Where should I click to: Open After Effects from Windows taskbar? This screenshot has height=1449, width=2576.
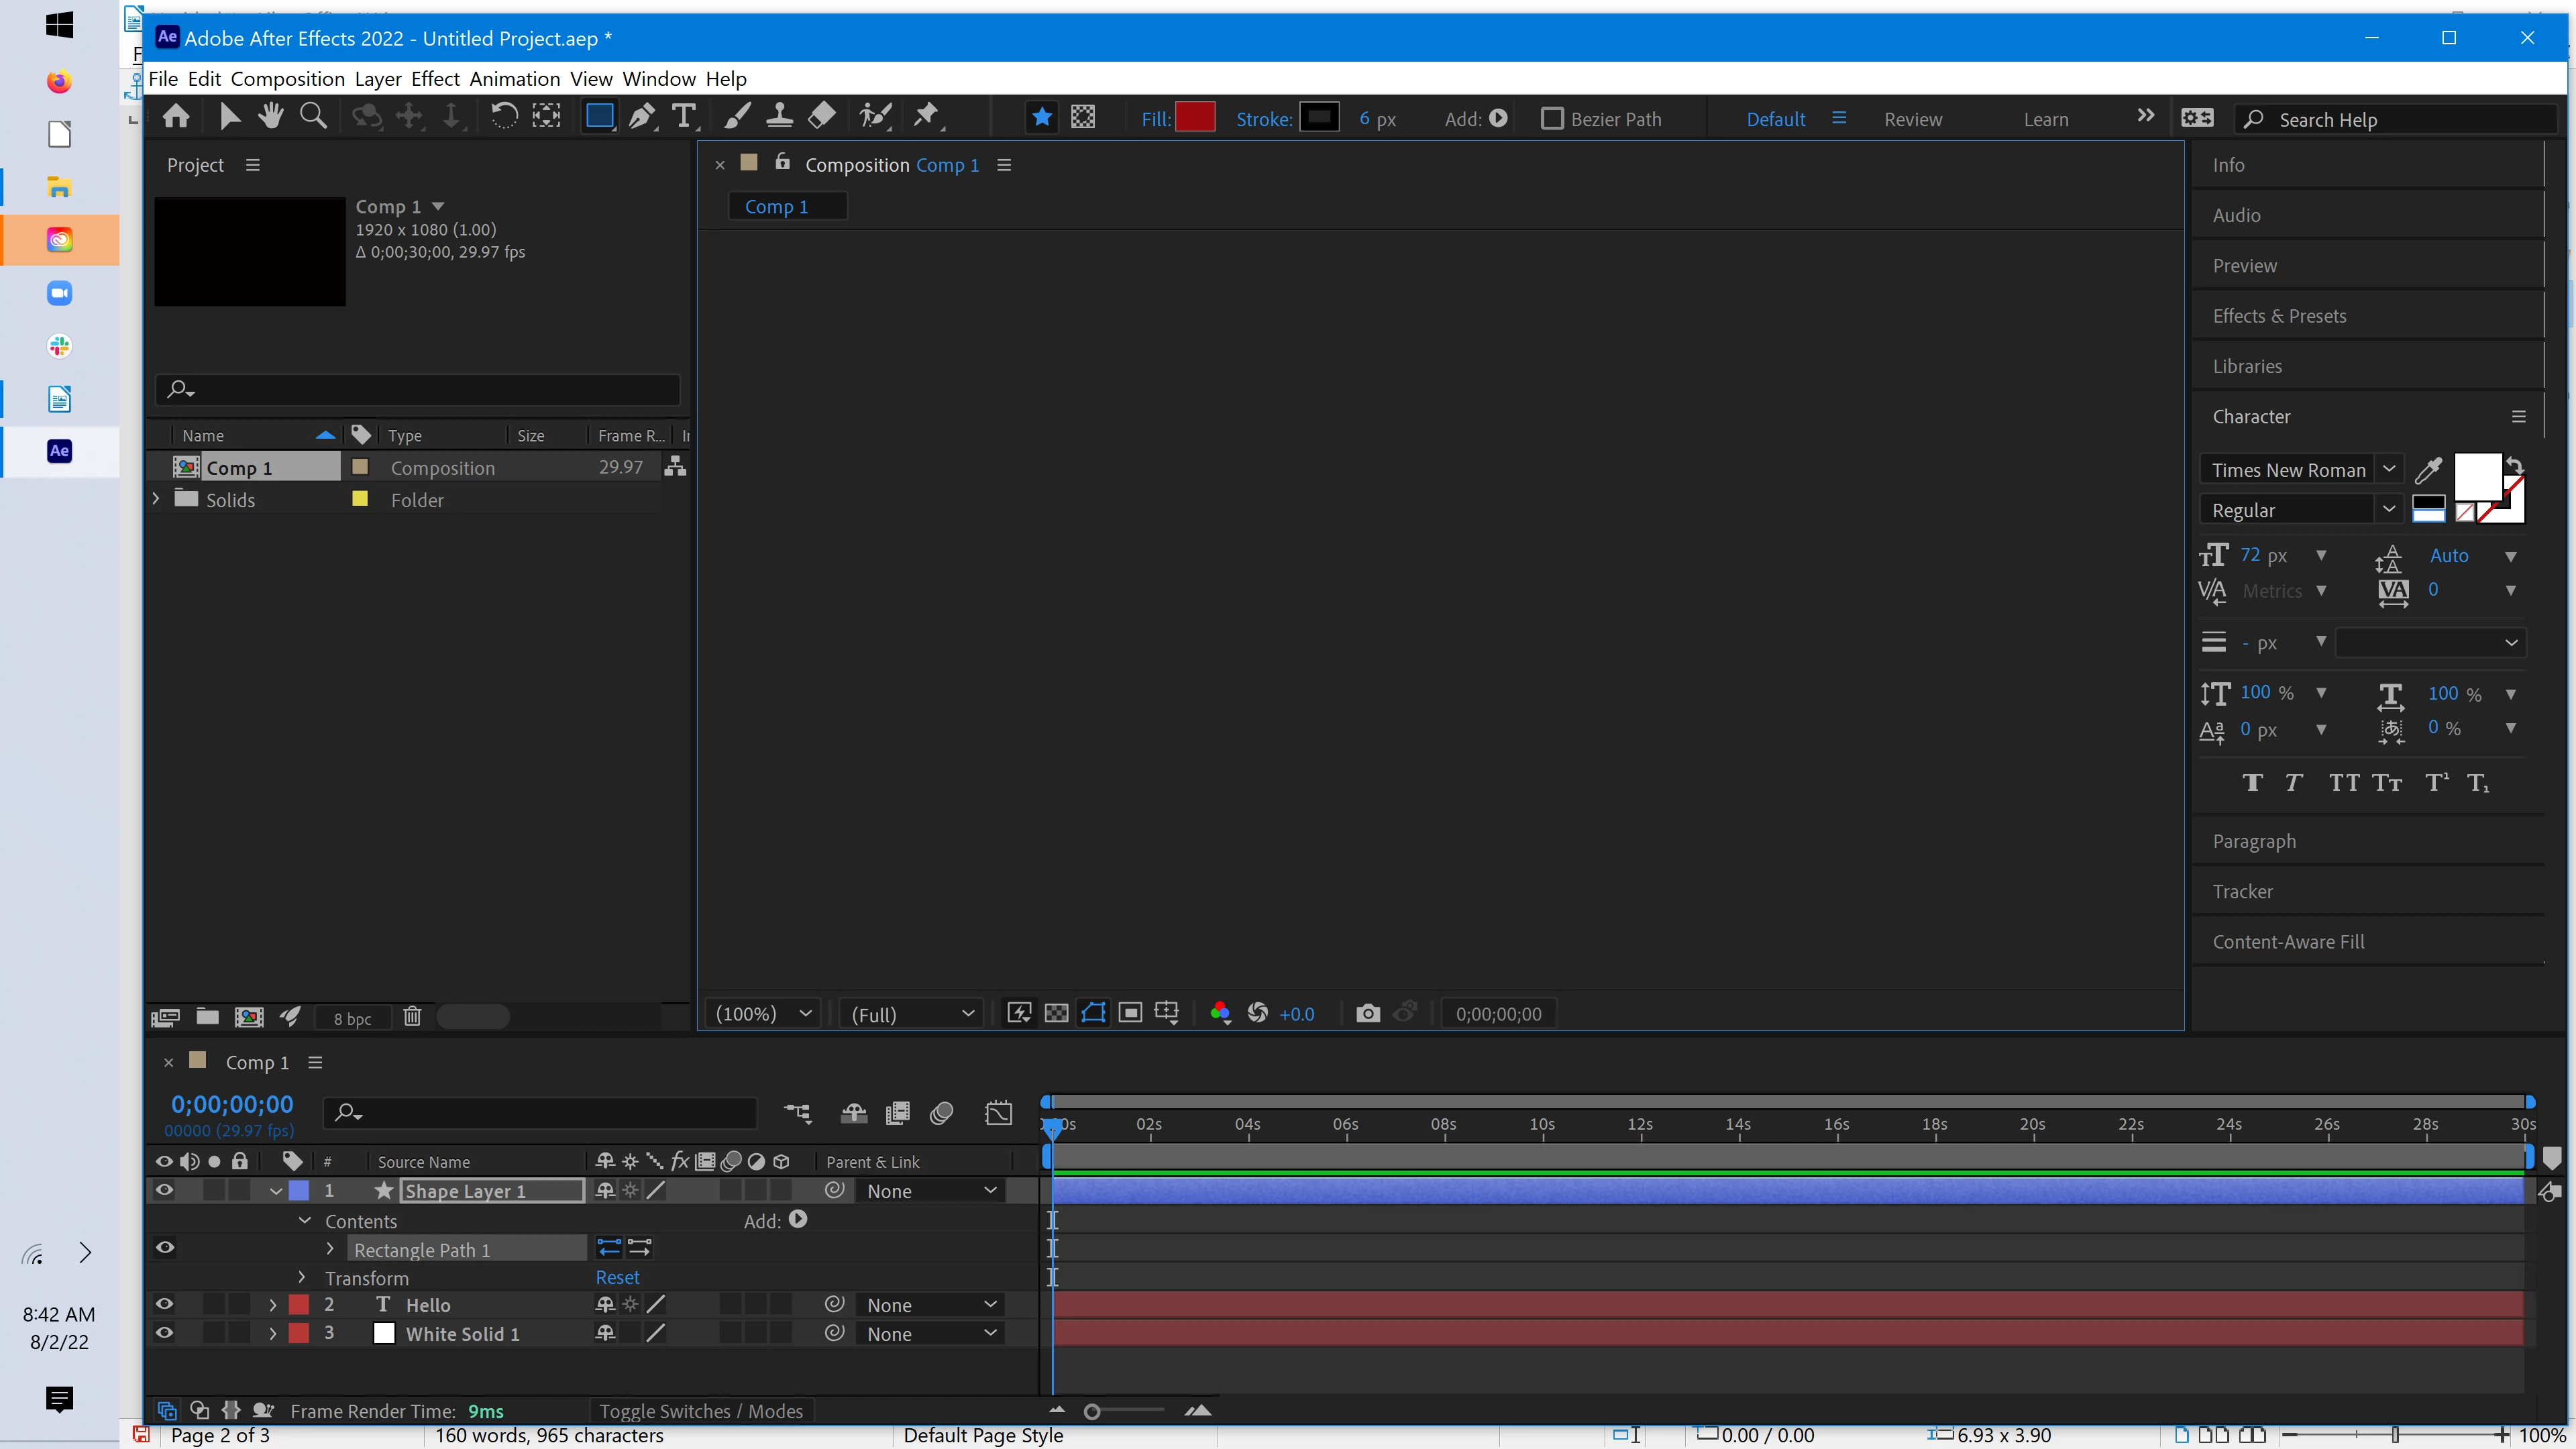pyautogui.click(x=60, y=451)
